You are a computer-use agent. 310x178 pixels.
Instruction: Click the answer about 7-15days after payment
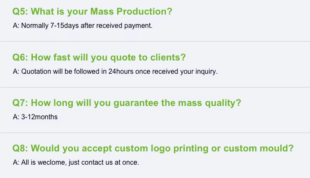(83, 26)
